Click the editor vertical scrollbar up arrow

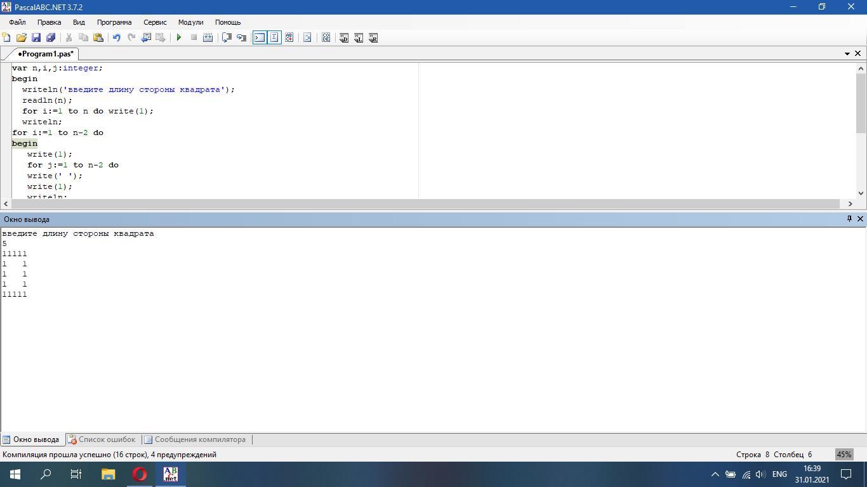861,68
